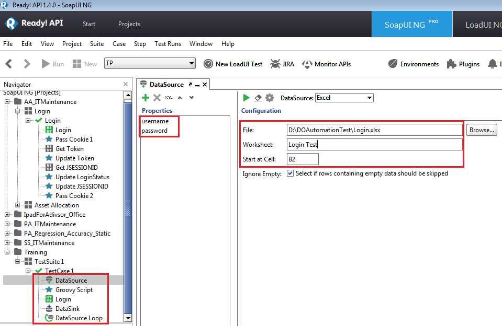The width and height of the screenshot is (502, 326).
Task: Undock the DataSource tab
Action: pos(191,85)
